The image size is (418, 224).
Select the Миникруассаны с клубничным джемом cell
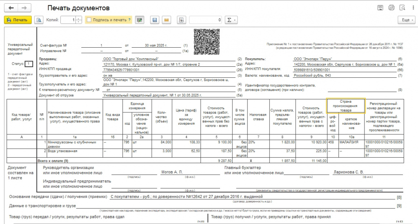pos(75,144)
